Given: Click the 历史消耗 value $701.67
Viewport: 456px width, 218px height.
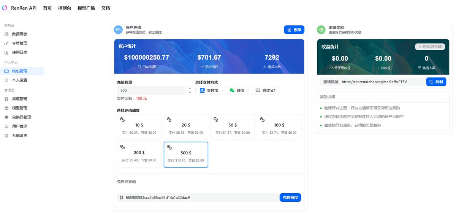Looking at the screenshot, I should click(209, 58).
